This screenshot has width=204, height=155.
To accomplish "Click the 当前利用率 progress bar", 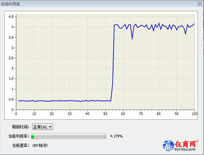I will click(69, 136).
